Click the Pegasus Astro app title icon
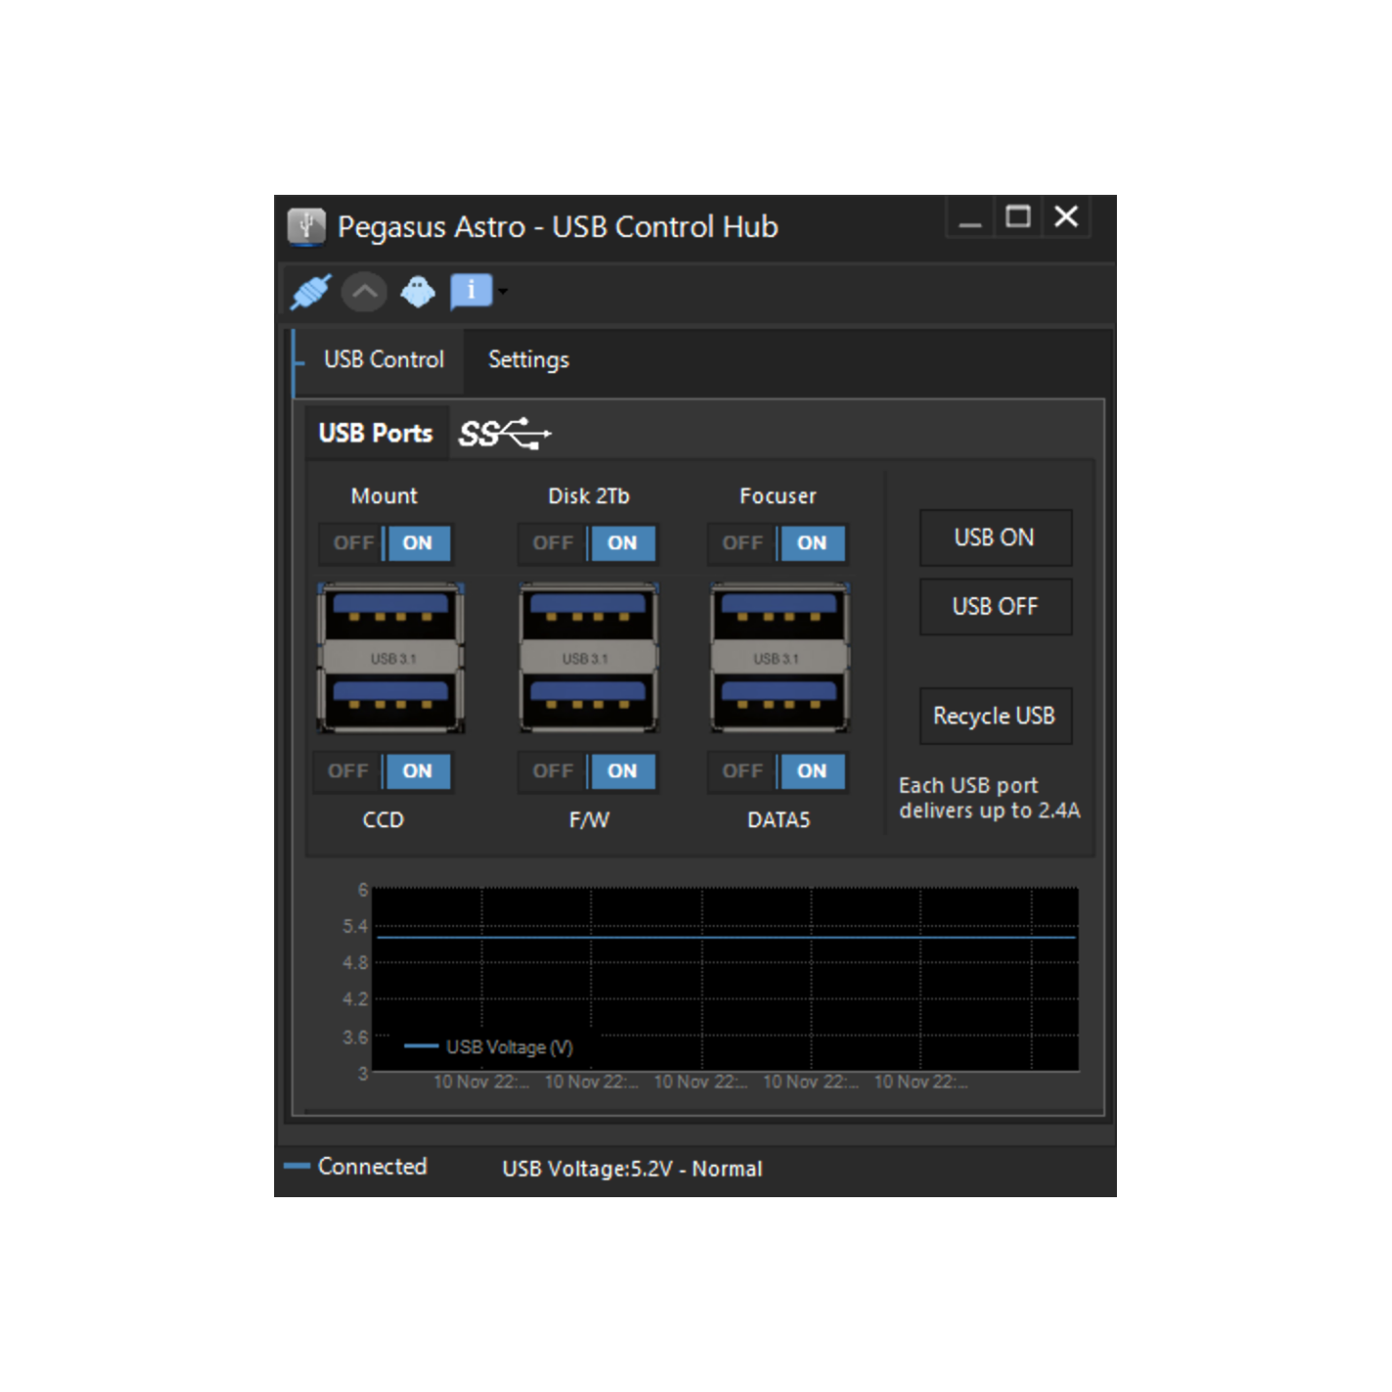Image resolution: width=1392 pixels, height=1392 pixels. coord(306,226)
